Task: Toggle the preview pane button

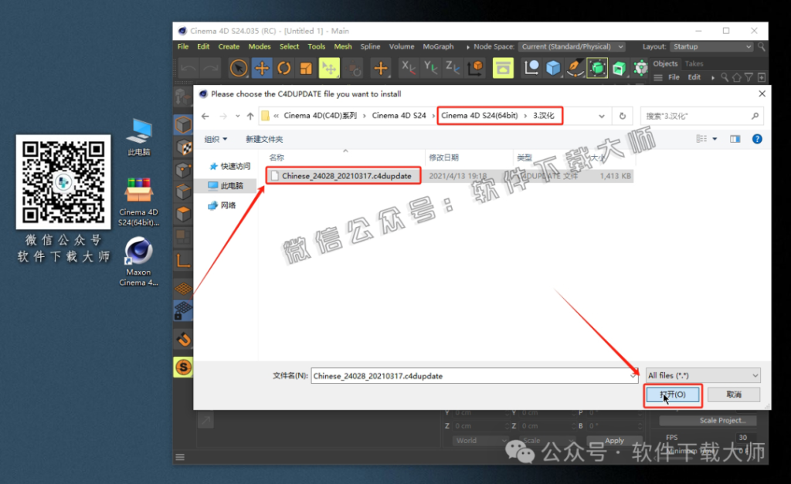Action: pos(735,139)
